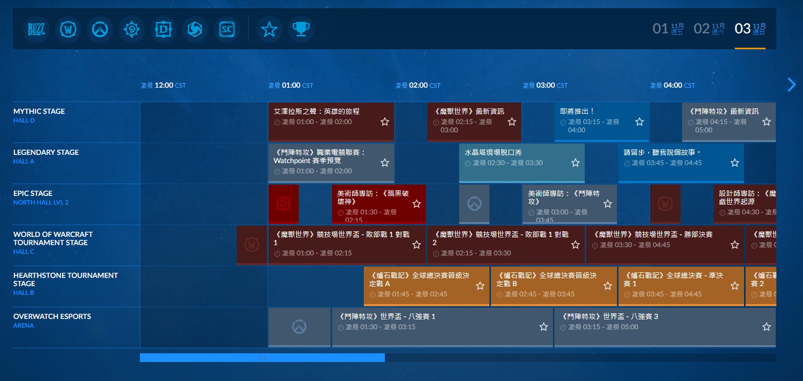This screenshot has width=803, height=381.
Task: Open Diablo icon block on Epic Stage
Action: pyautogui.click(x=283, y=204)
